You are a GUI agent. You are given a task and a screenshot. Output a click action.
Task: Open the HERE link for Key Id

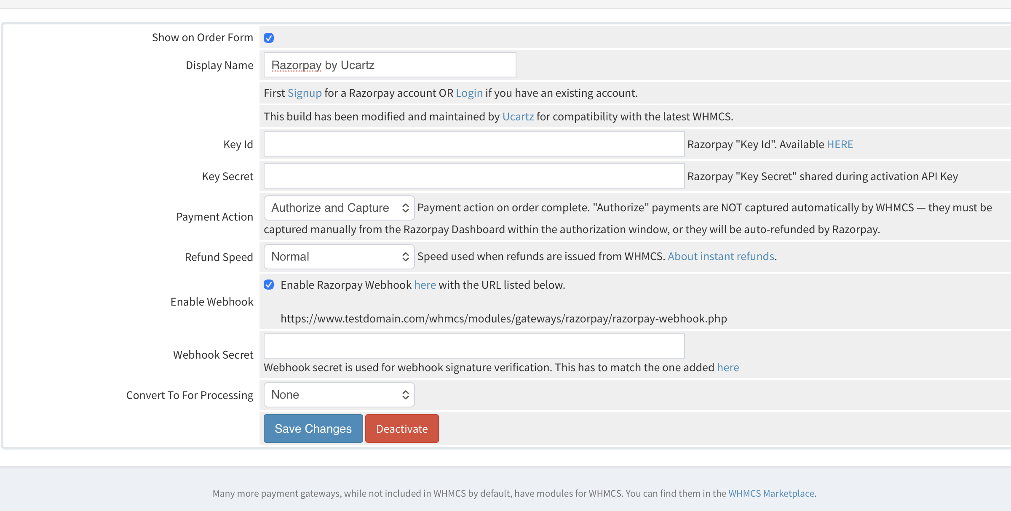pyautogui.click(x=840, y=144)
